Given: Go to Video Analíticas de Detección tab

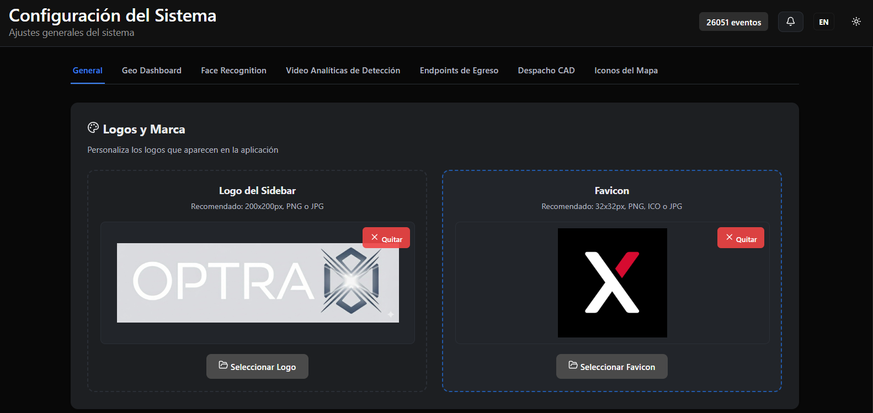Looking at the screenshot, I should (x=343, y=71).
